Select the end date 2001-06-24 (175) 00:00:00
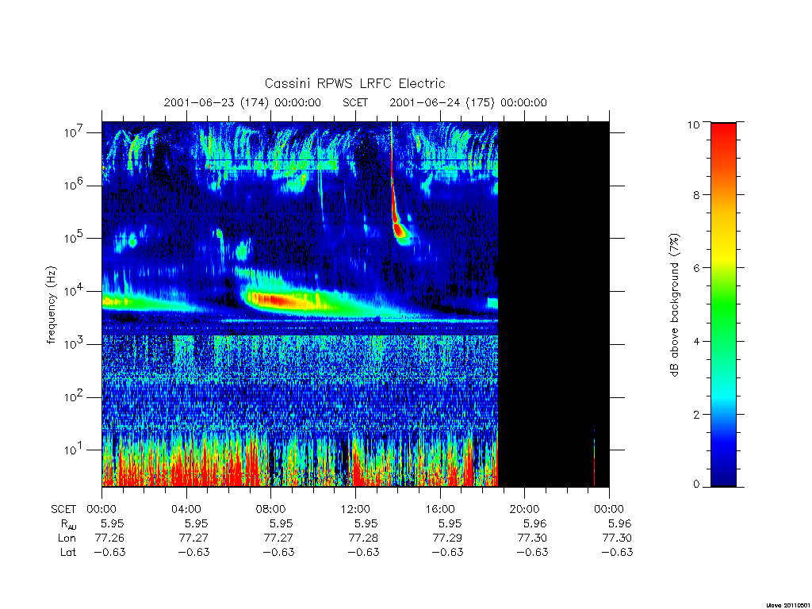Screen dimensions: 812x609 pos(468,102)
